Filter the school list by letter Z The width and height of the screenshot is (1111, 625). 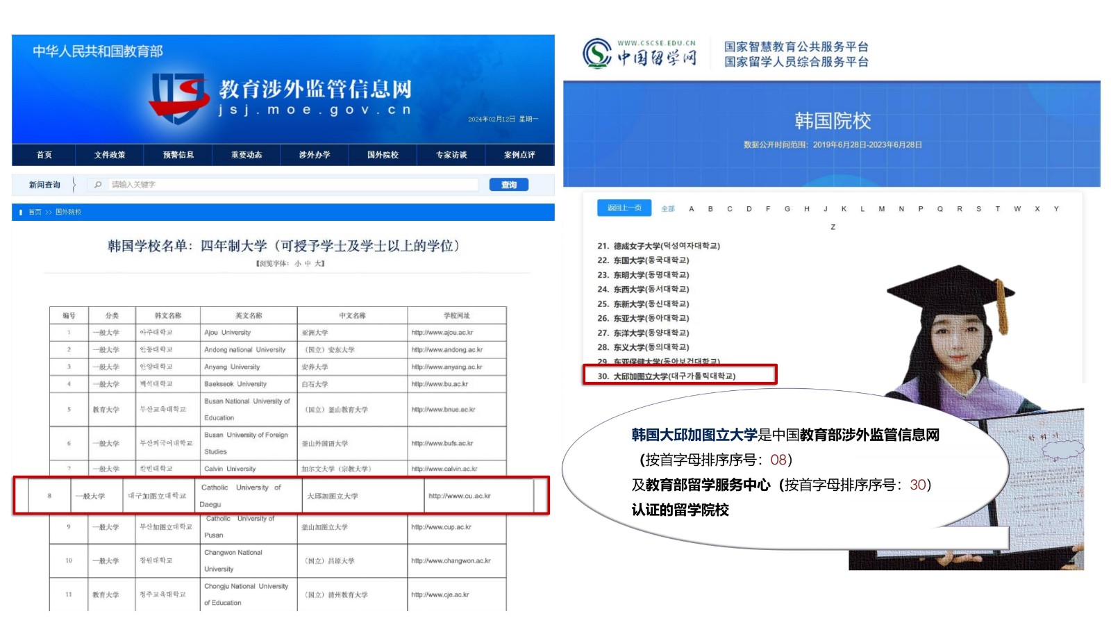point(833,227)
